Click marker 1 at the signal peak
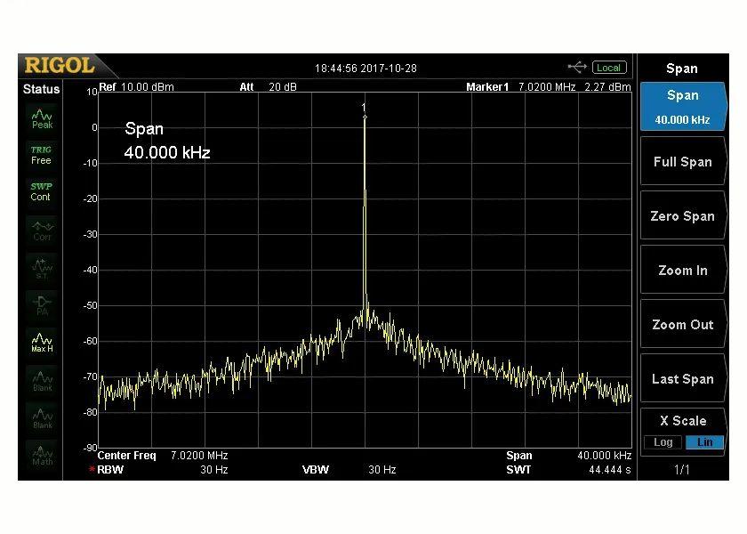747x534 pixels. coord(365,117)
